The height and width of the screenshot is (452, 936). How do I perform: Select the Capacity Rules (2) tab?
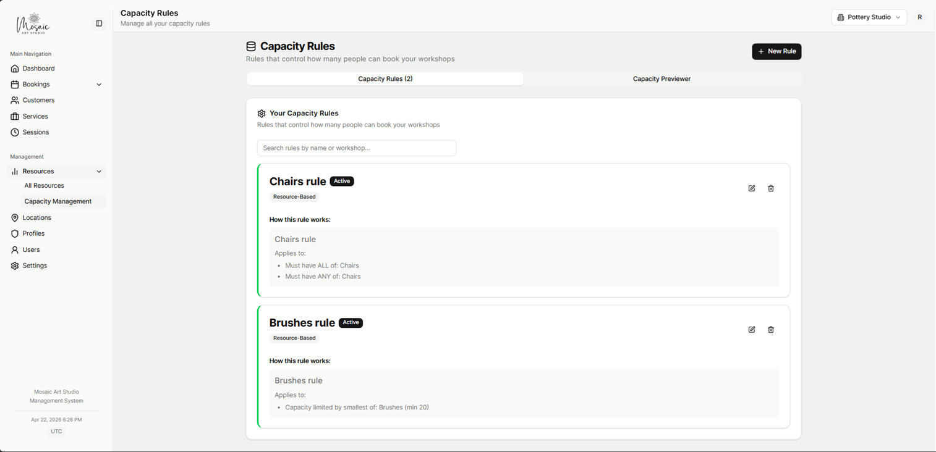coord(385,78)
